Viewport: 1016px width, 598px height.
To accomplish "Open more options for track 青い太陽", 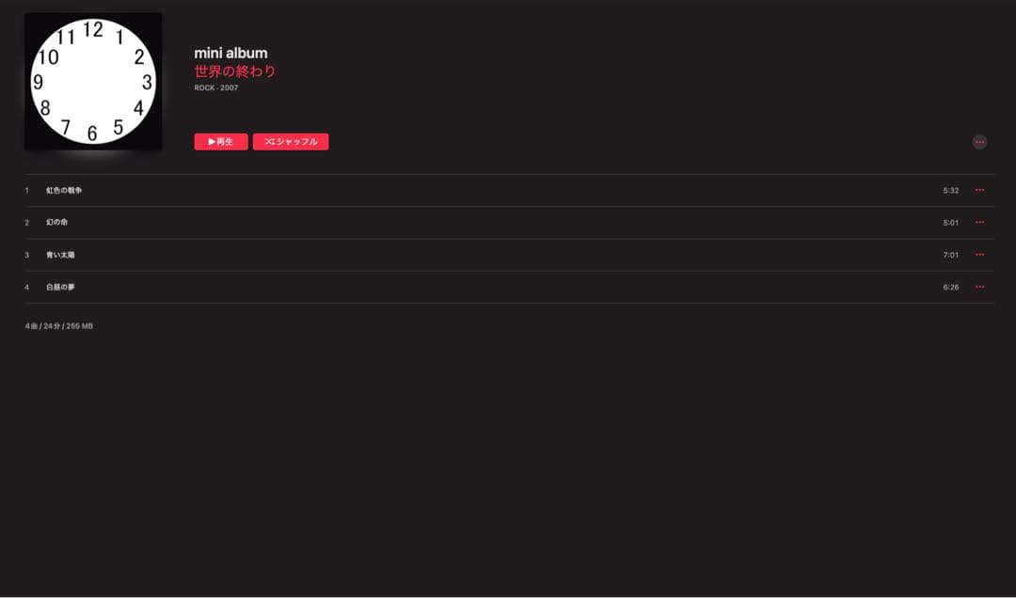I will (x=979, y=254).
